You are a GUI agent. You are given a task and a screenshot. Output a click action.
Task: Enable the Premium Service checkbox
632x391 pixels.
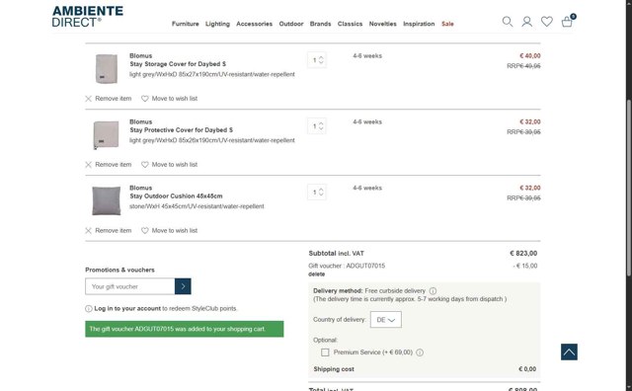point(325,352)
